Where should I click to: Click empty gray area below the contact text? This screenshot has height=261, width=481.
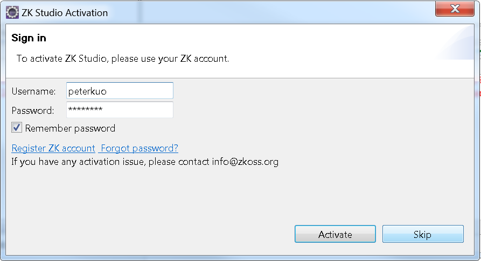pos(154,196)
